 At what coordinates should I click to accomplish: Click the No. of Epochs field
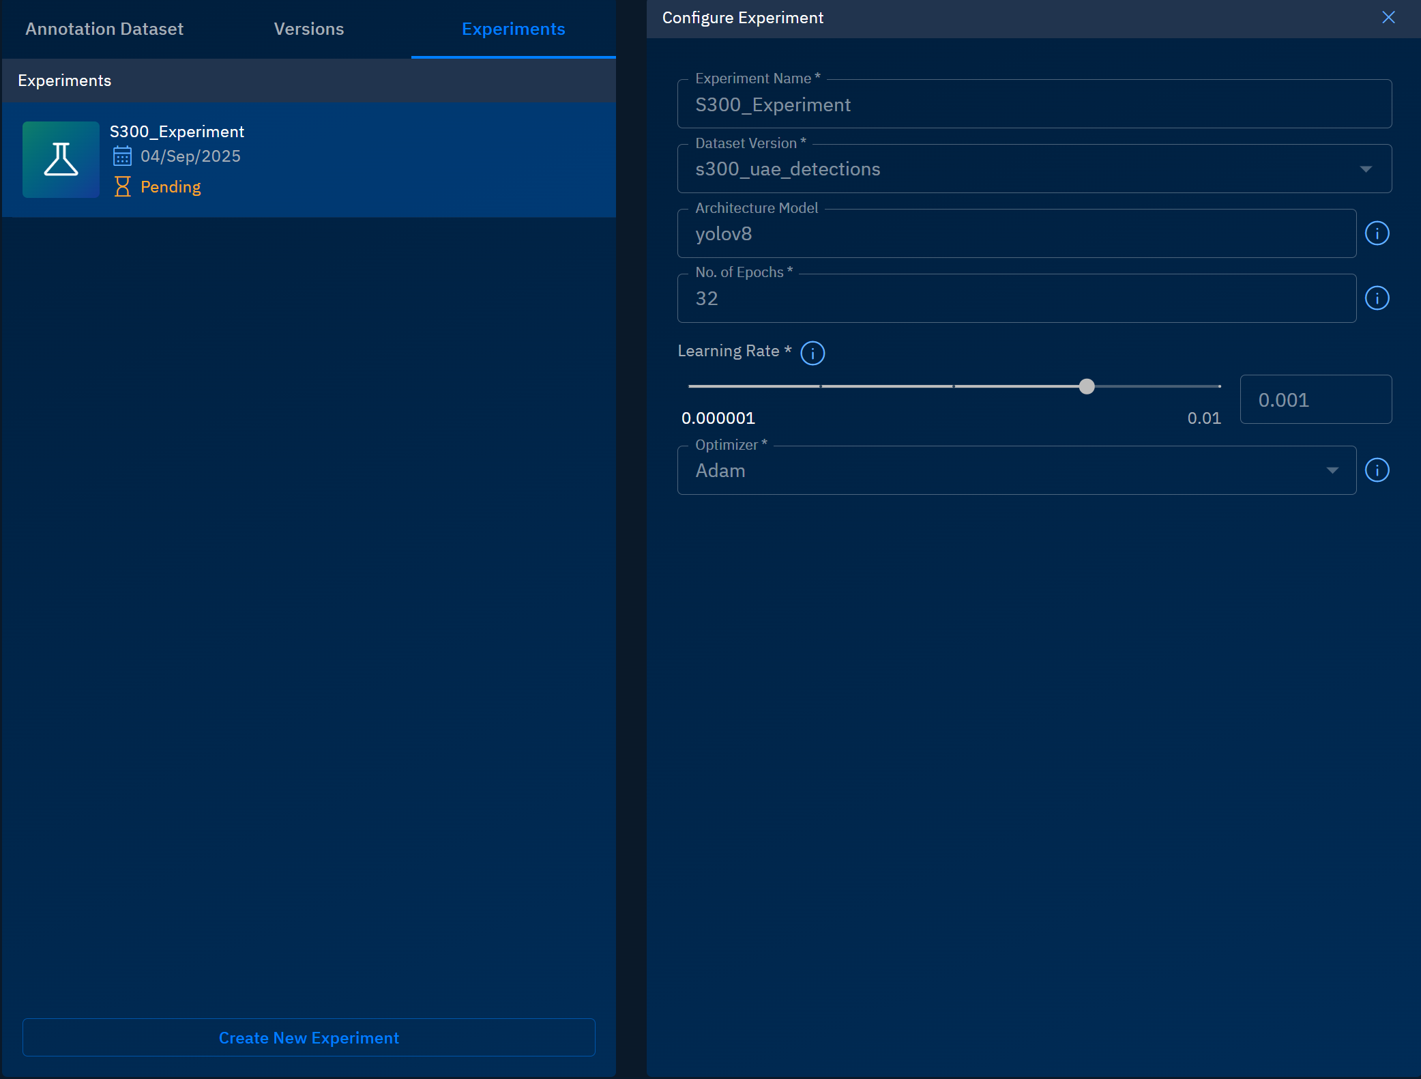1016,298
